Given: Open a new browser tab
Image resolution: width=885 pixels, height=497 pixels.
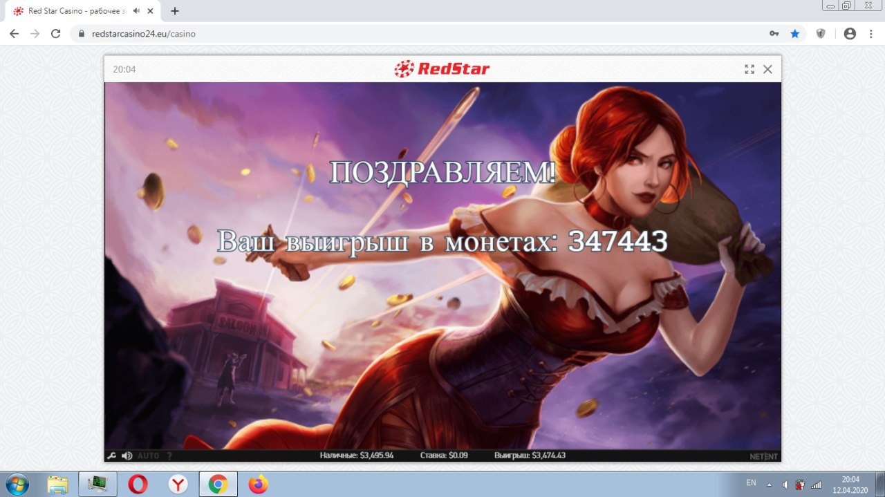Looking at the screenshot, I should [x=174, y=11].
